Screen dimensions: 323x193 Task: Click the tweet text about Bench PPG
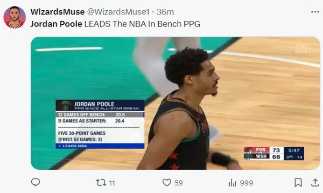tap(115, 24)
